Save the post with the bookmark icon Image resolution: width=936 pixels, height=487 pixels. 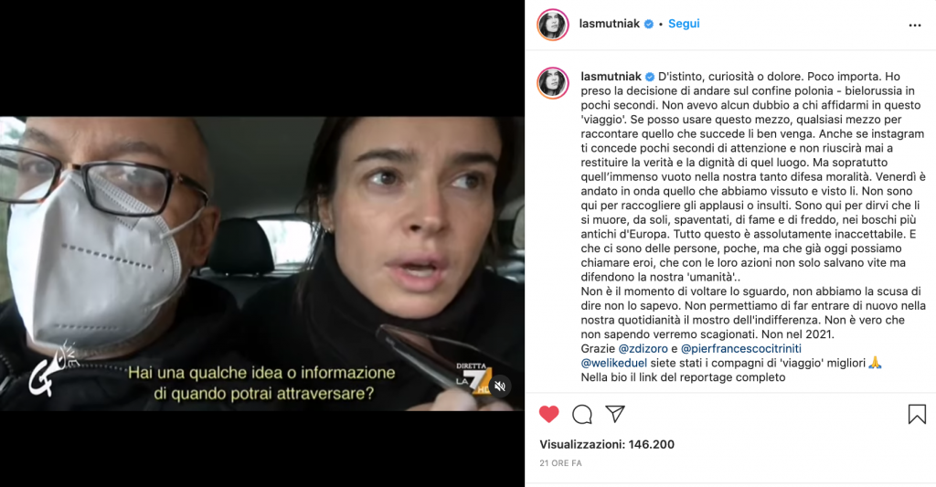click(x=917, y=414)
